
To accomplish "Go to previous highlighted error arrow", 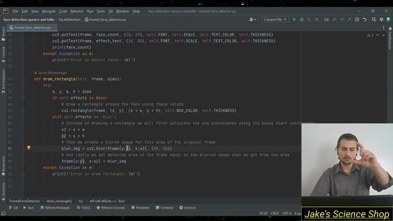I will pyautogui.click(x=378, y=36).
